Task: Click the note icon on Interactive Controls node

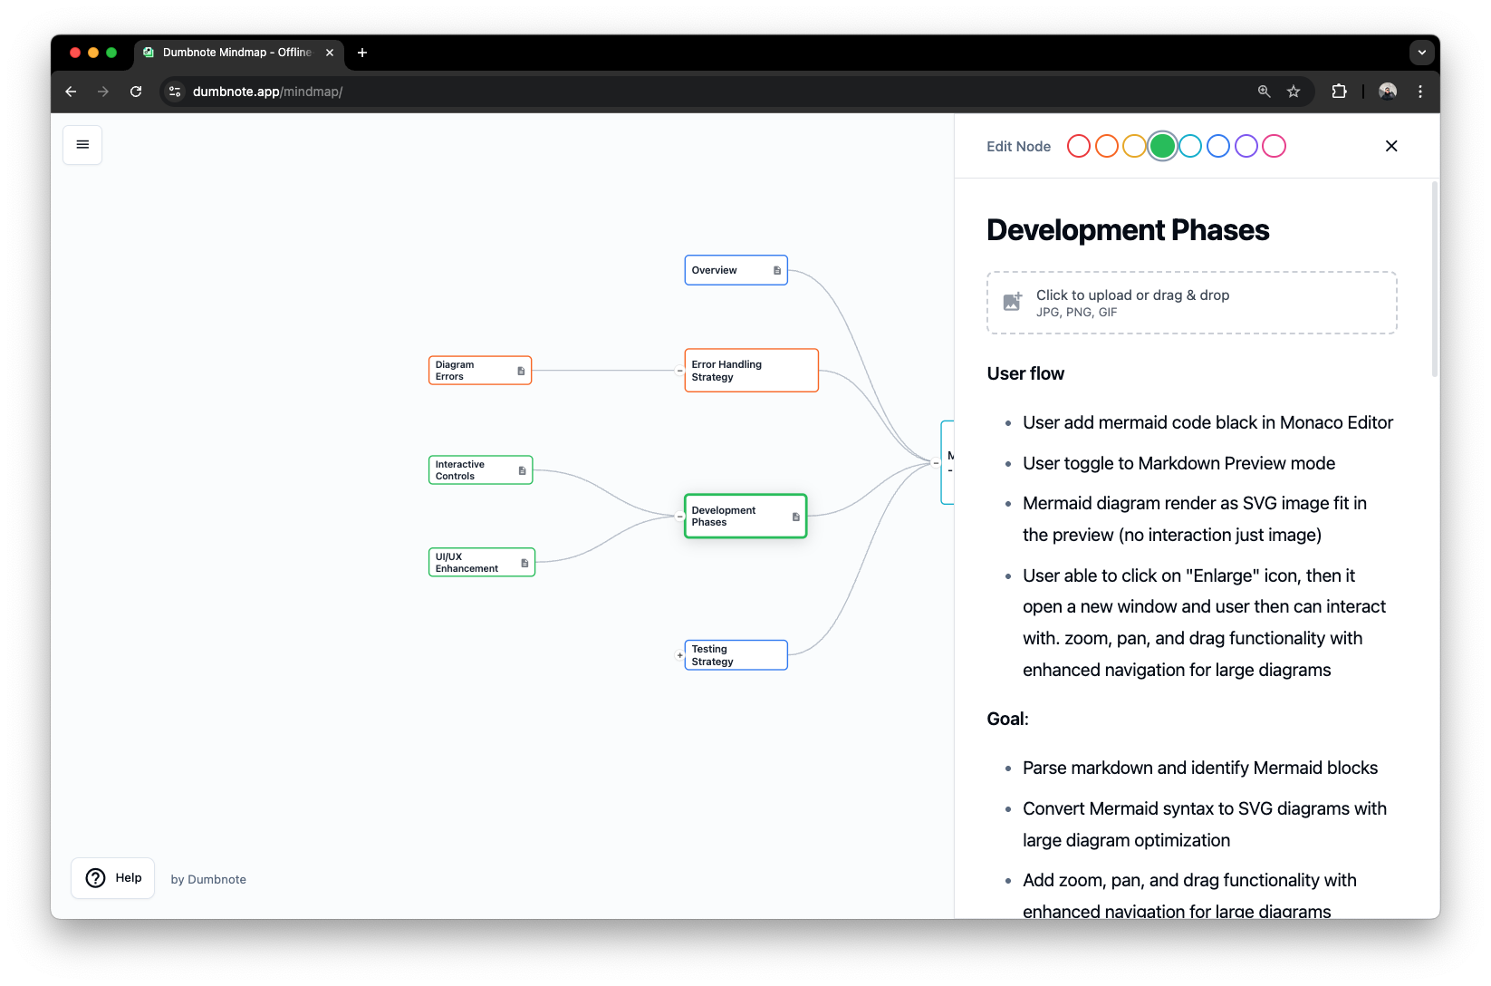Action: [x=522, y=469]
